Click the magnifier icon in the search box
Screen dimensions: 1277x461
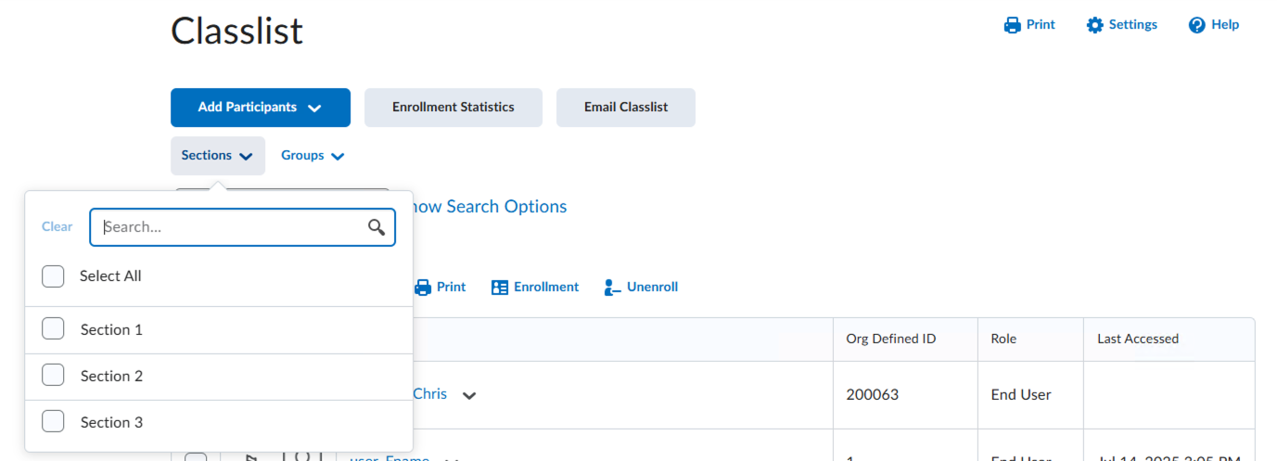pyautogui.click(x=377, y=227)
